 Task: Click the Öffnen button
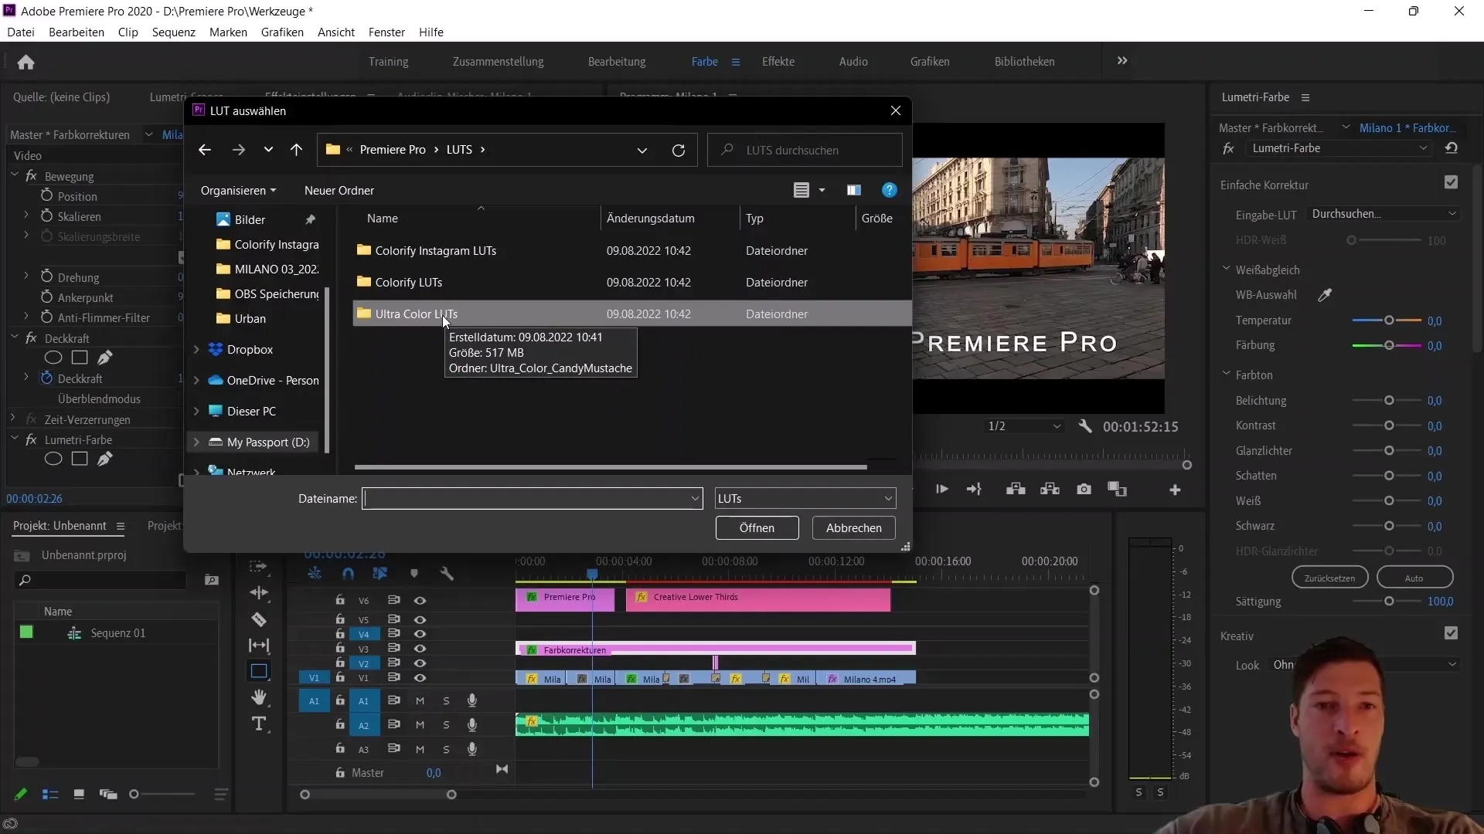[x=757, y=528]
